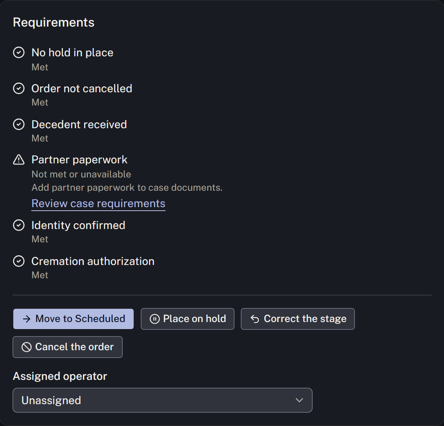
Task: Click 'Met' status under Decedent received
Action: pyautogui.click(x=40, y=138)
